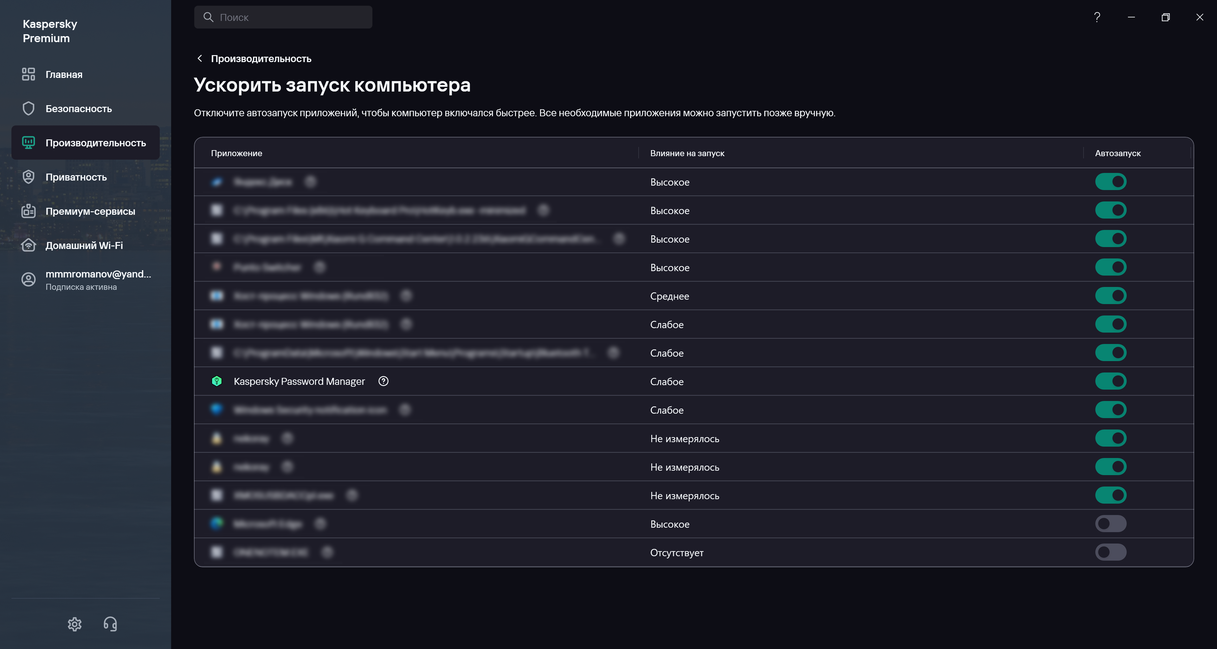Click the Wi-Fi house icon in sidebar
This screenshot has height=649, width=1217.
[x=28, y=245]
